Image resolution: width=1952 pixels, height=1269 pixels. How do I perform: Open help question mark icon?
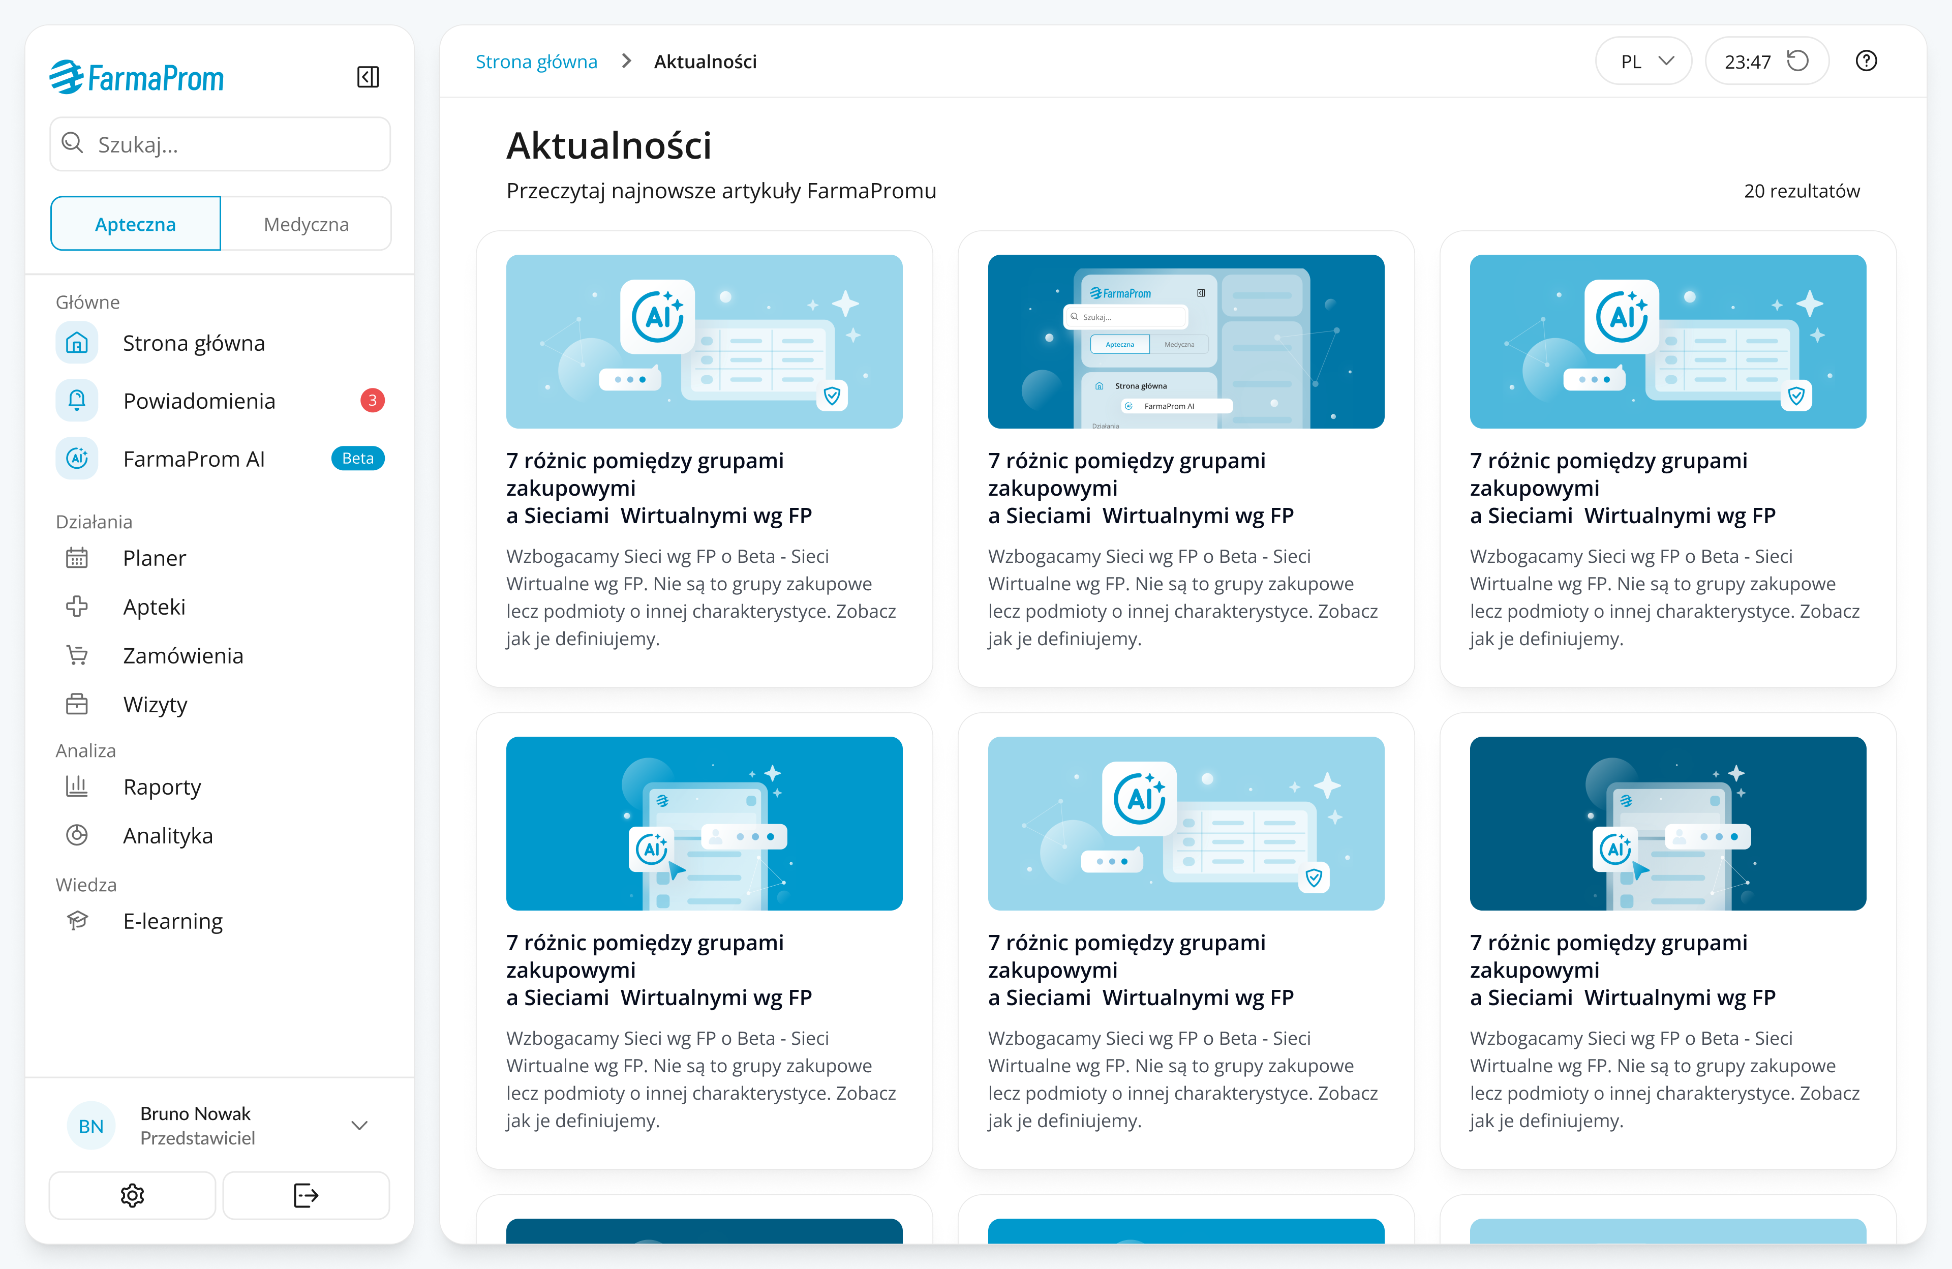click(1866, 61)
